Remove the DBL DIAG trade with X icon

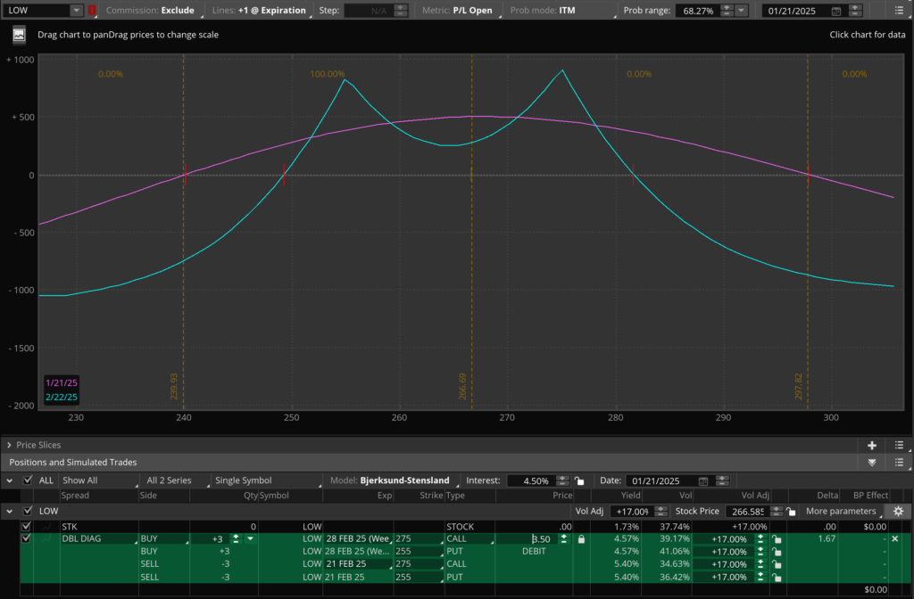(x=894, y=539)
